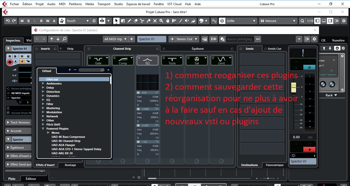Solo the Spector 01 track
350x186 pixels.
(15, 56)
